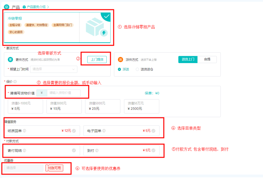
Task: Click the orange 派 icon
Action: coord(121,60)
